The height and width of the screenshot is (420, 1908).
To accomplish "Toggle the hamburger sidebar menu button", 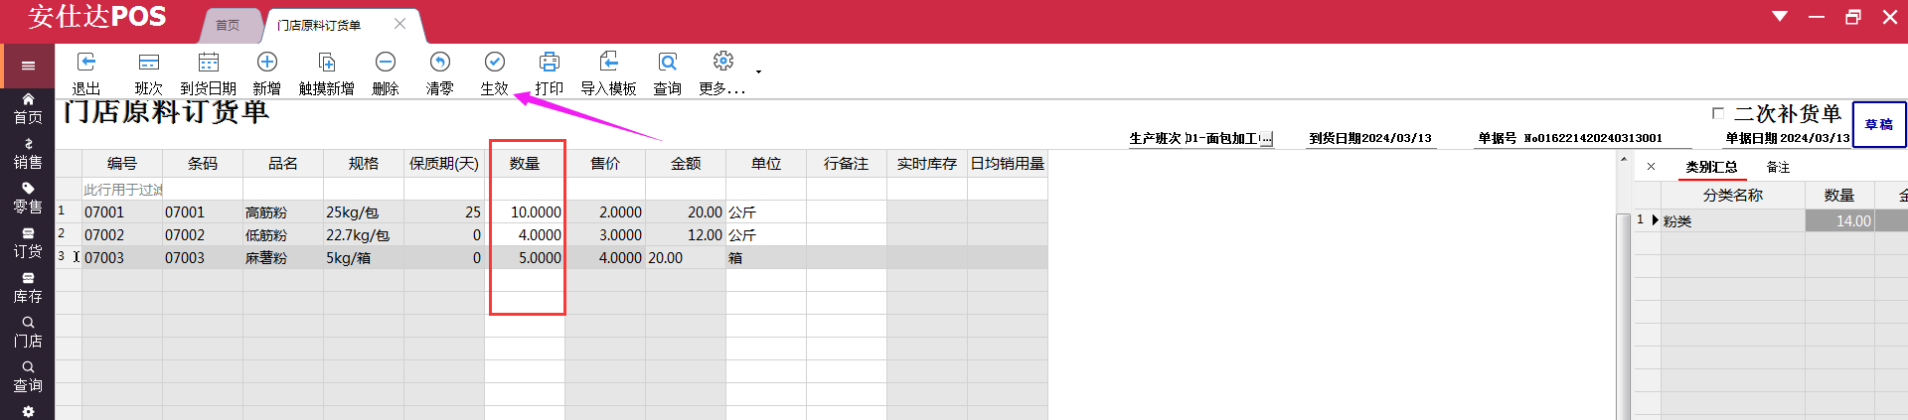I will [28, 66].
